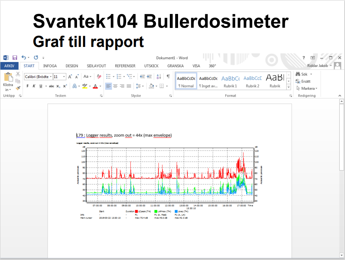Clear all formatting with the eraser icon

point(99,76)
